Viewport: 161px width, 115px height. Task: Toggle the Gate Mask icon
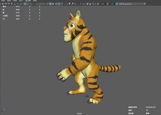click(34, 4)
